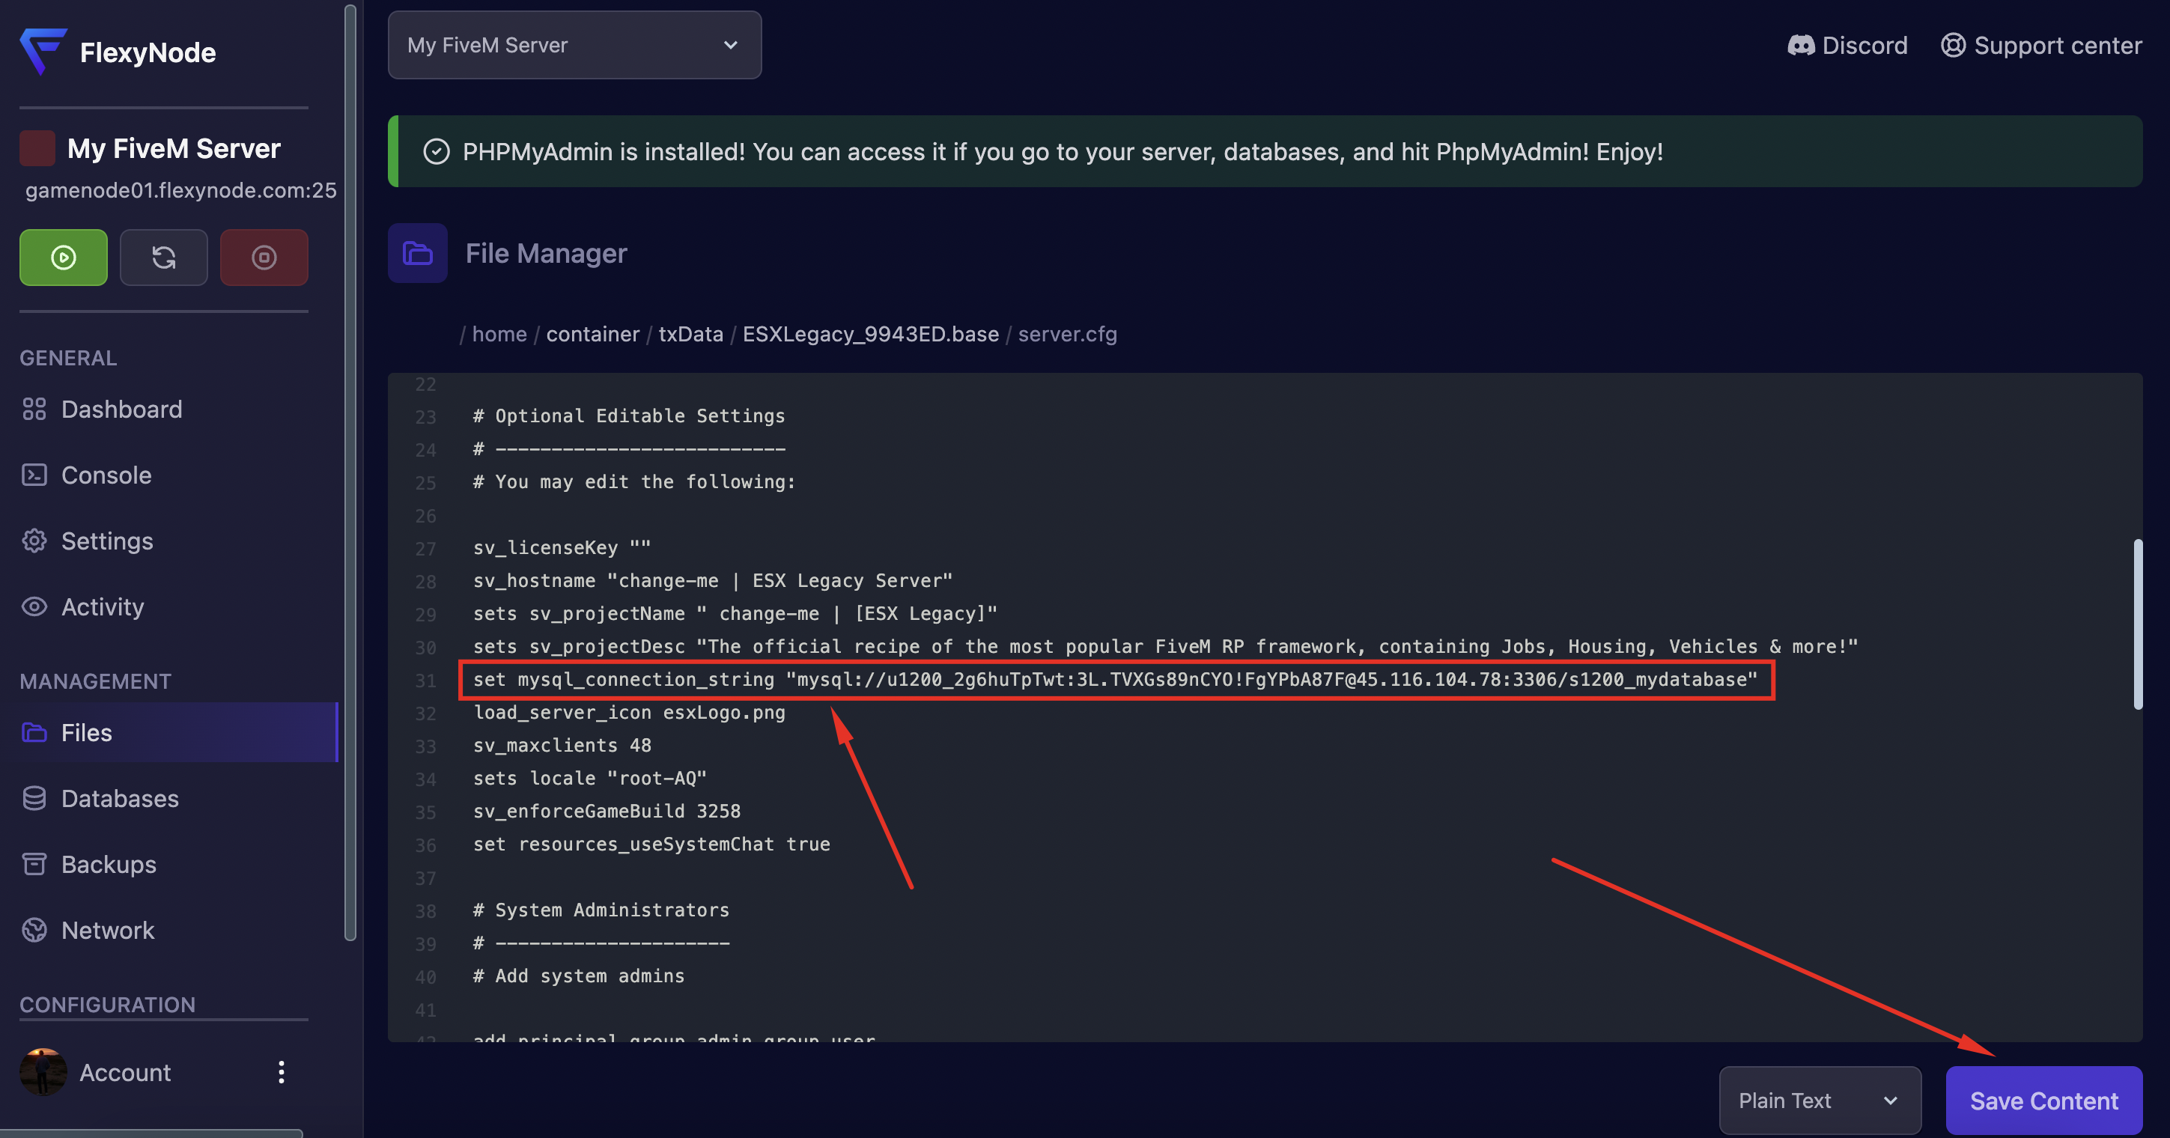
Task: Open the Databases section
Action: pos(120,799)
